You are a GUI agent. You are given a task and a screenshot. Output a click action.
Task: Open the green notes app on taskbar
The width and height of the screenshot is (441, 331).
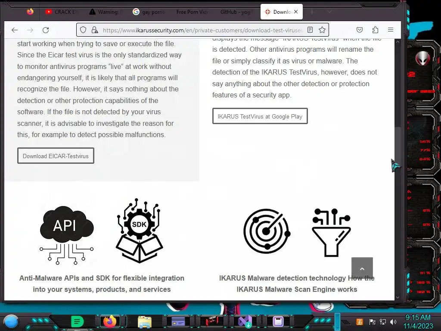[77, 322]
